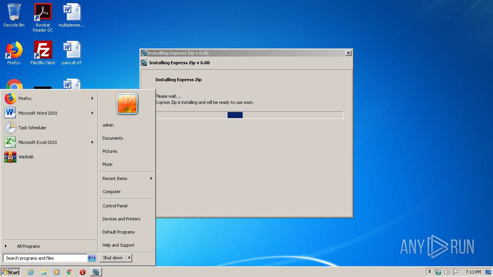Click the taskbar clock showing 7:13 PM
The height and width of the screenshot is (277, 493).
pos(473,272)
